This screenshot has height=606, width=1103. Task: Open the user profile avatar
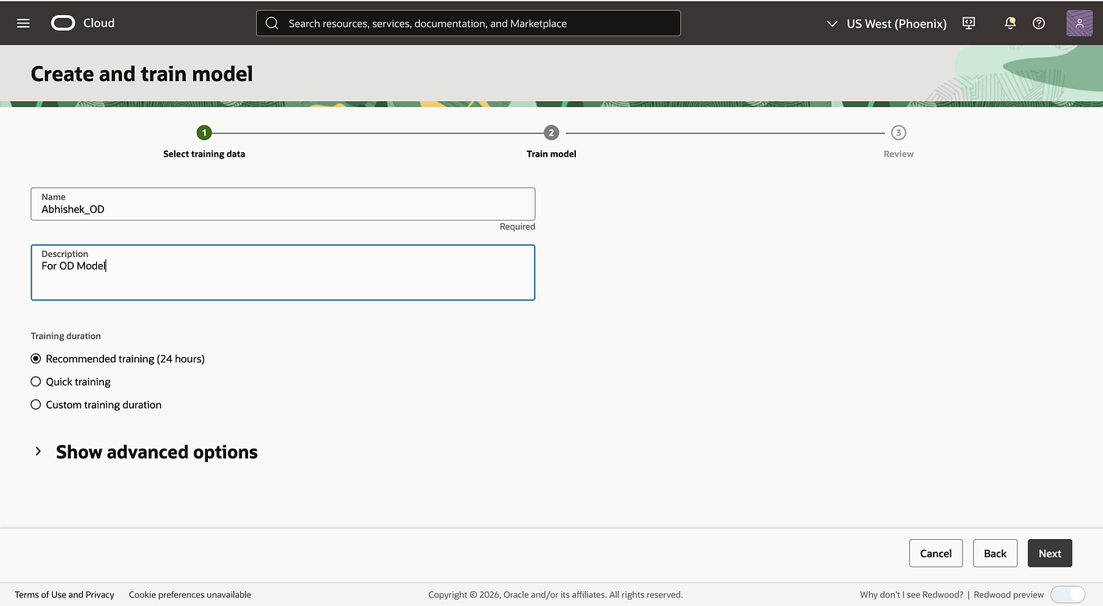point(1079,23)
